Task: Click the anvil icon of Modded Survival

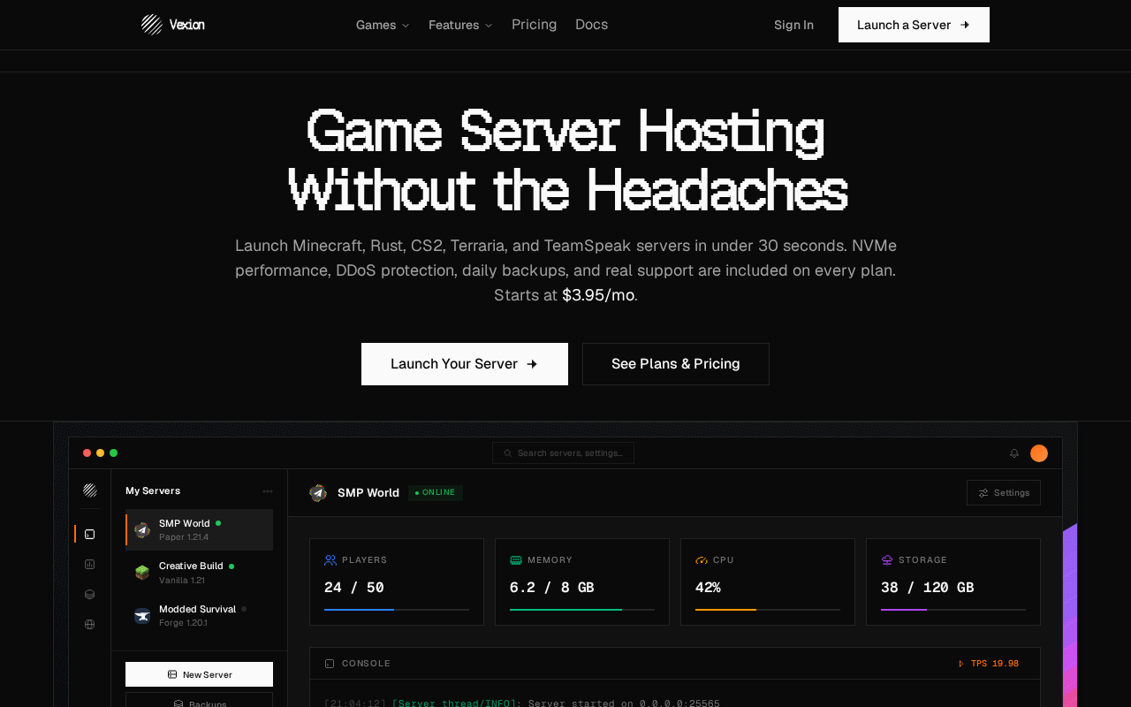Action: [142, 616]
